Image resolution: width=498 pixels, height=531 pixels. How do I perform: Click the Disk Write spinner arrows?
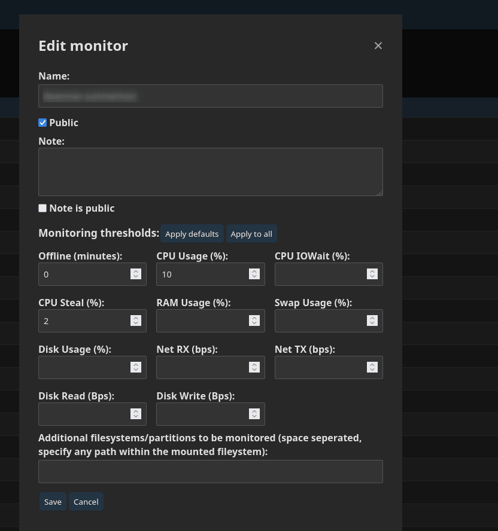pyautogui.click(x=254, y=414)
